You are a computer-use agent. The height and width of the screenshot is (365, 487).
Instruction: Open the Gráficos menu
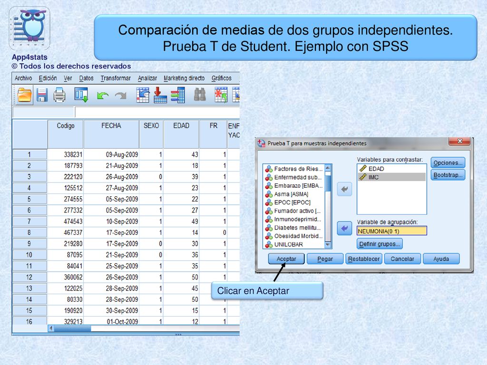click(222, 78)
